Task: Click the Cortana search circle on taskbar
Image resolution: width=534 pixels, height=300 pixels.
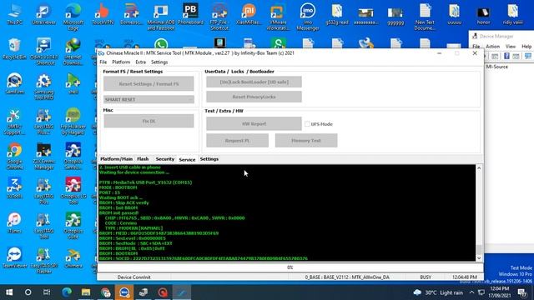Action: [x=28, y=292]
